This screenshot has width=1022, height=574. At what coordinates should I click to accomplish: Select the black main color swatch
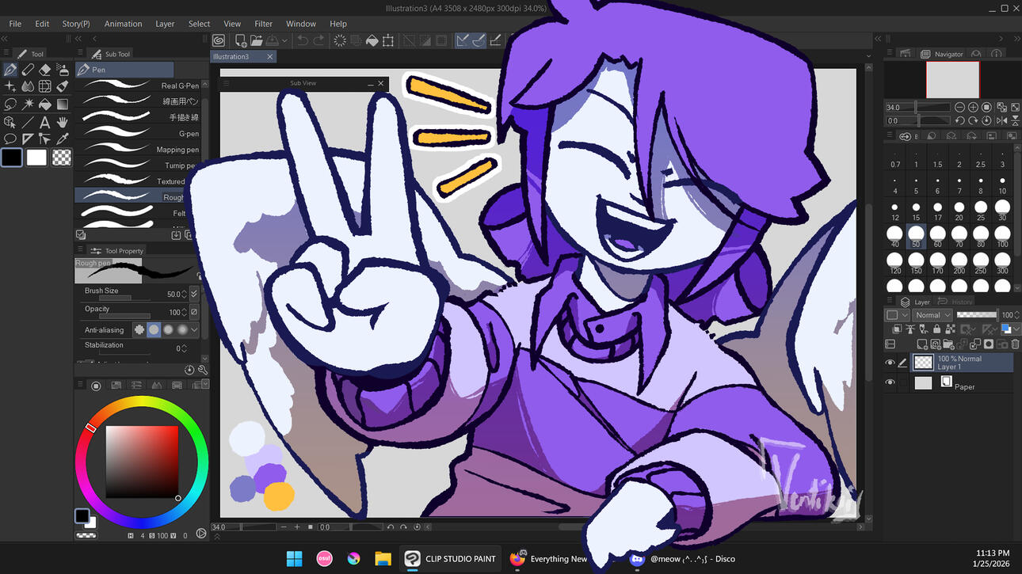12,157
